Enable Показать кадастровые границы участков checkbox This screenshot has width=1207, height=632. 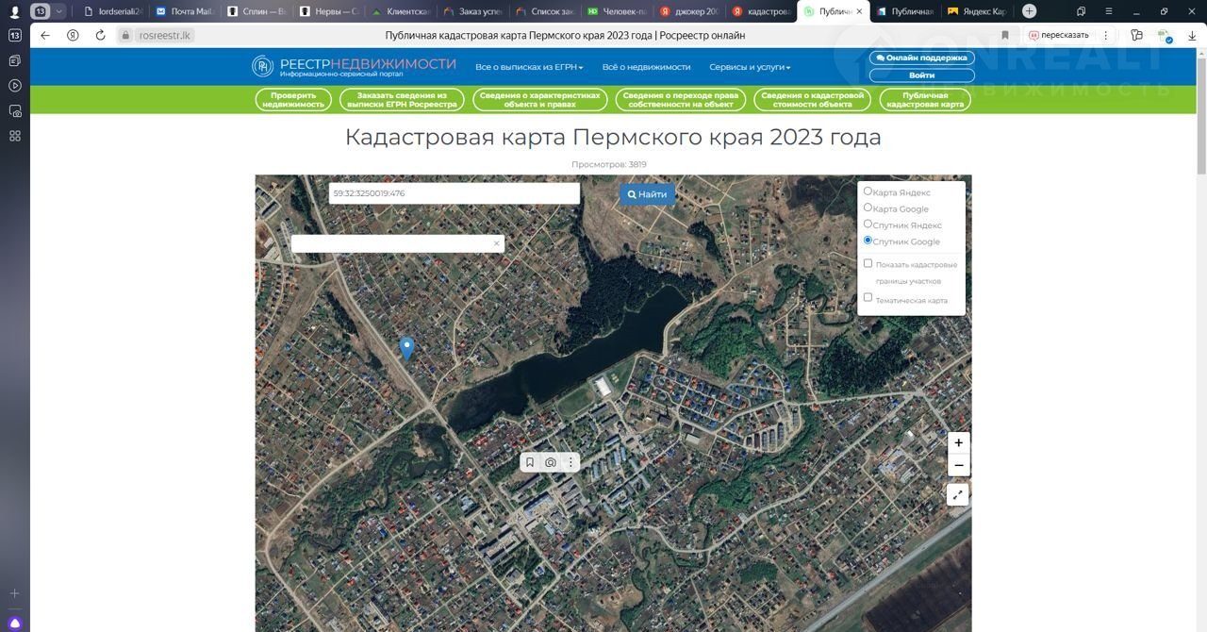(868, 263)
